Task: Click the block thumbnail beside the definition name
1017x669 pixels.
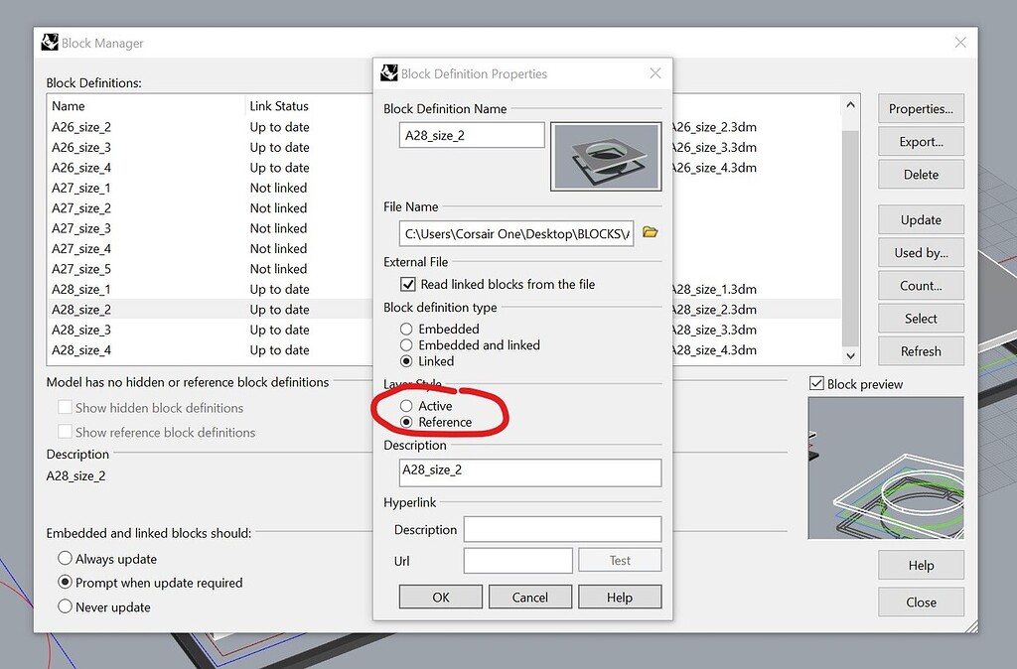Action: pyautogui.click(x=606, y=156)
